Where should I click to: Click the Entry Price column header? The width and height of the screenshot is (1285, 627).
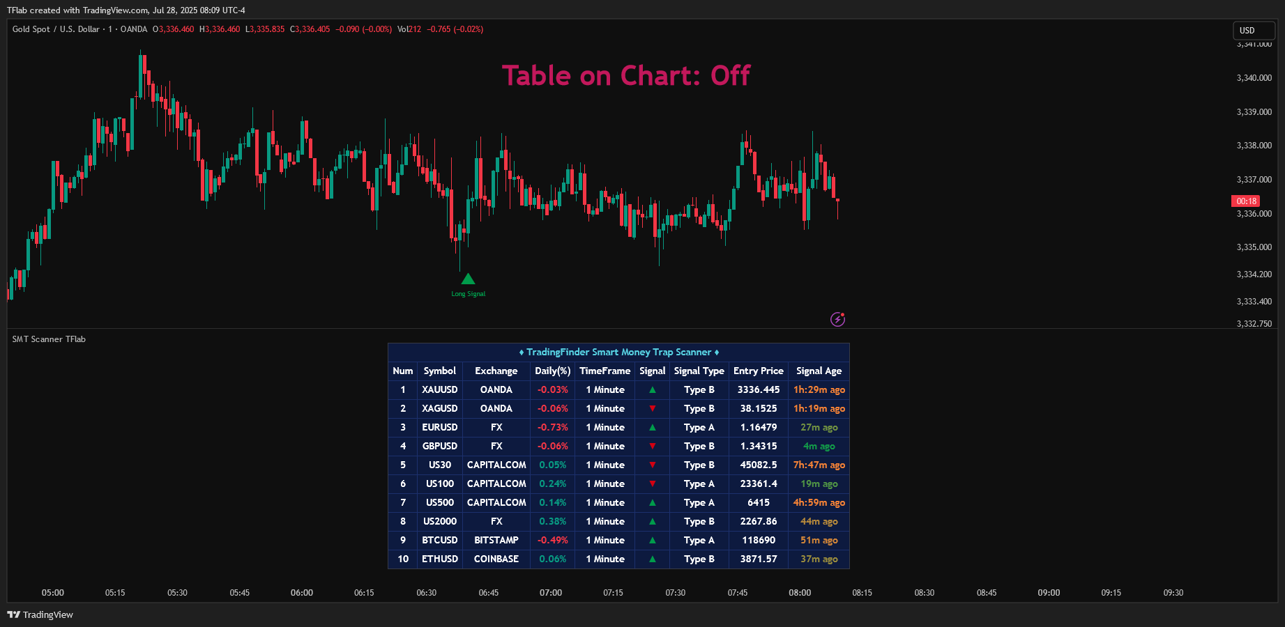click(759, 371)
